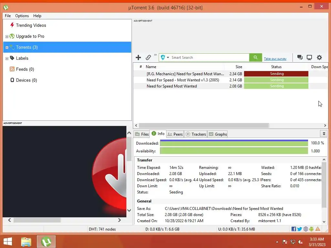Switch to the Files tab
This screenshot has width=331, height=248.
pos(142,134)
